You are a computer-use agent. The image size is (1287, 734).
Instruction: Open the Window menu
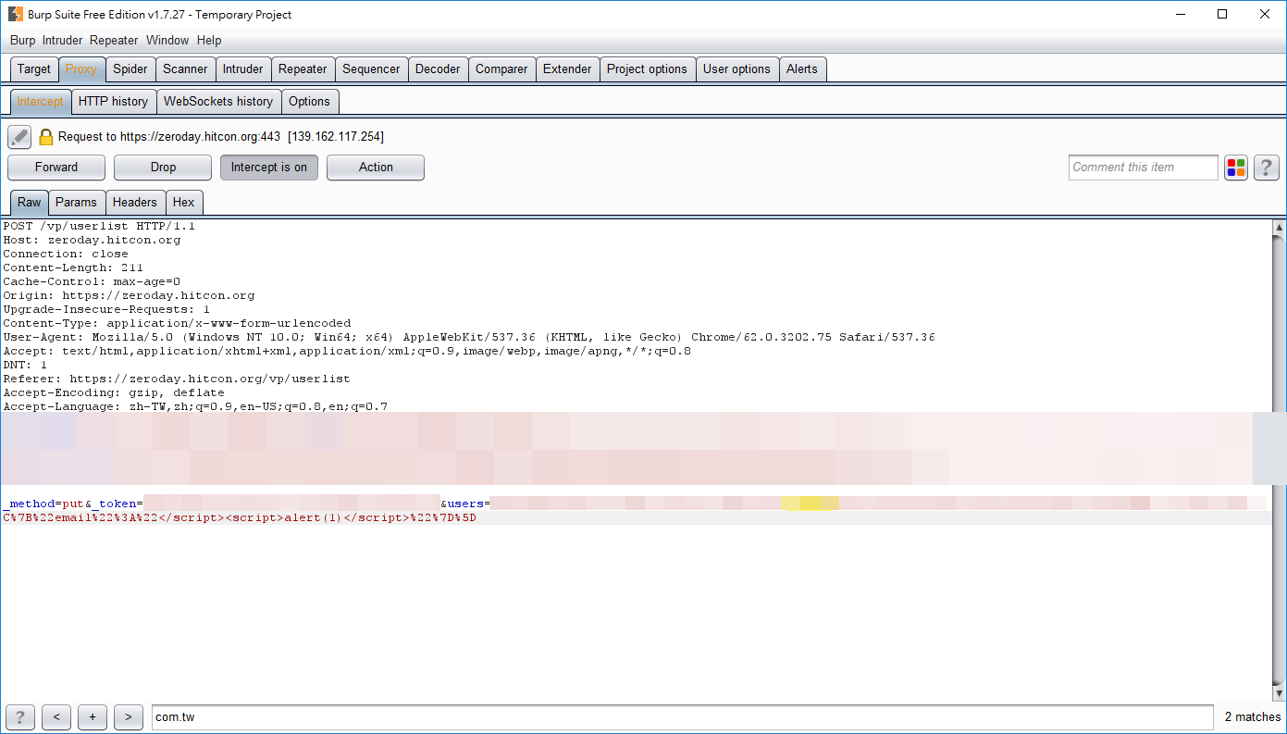(x=167, y=41)
